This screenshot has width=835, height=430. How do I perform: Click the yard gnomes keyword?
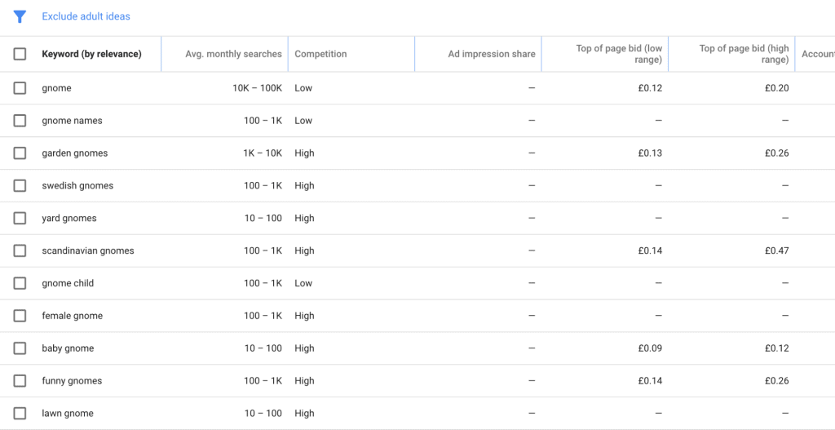pos(69,219)
